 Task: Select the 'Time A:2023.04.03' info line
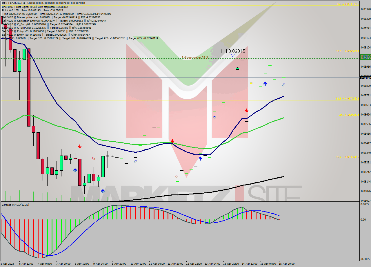pyautogui.click(x=56, y=14)
